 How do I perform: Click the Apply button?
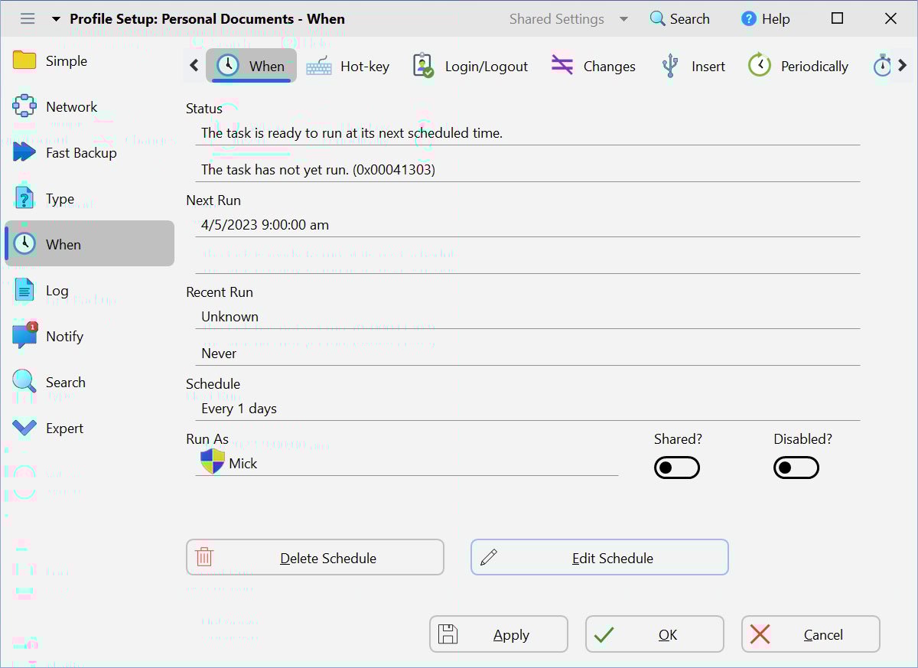click(499, 634)
